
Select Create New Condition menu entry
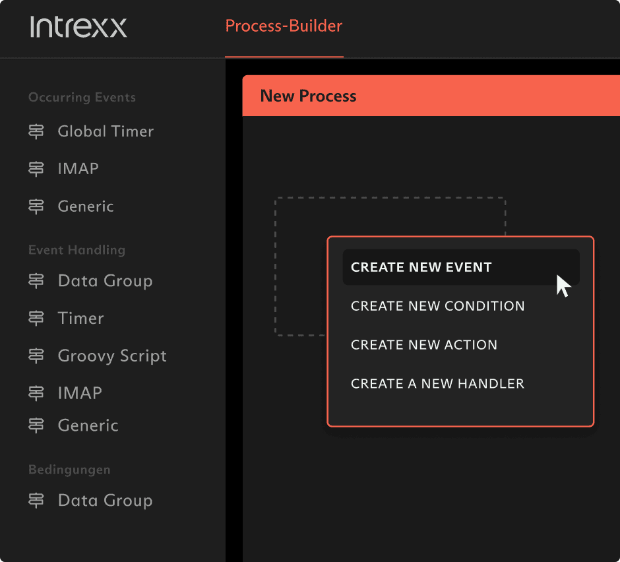[437, 306]
